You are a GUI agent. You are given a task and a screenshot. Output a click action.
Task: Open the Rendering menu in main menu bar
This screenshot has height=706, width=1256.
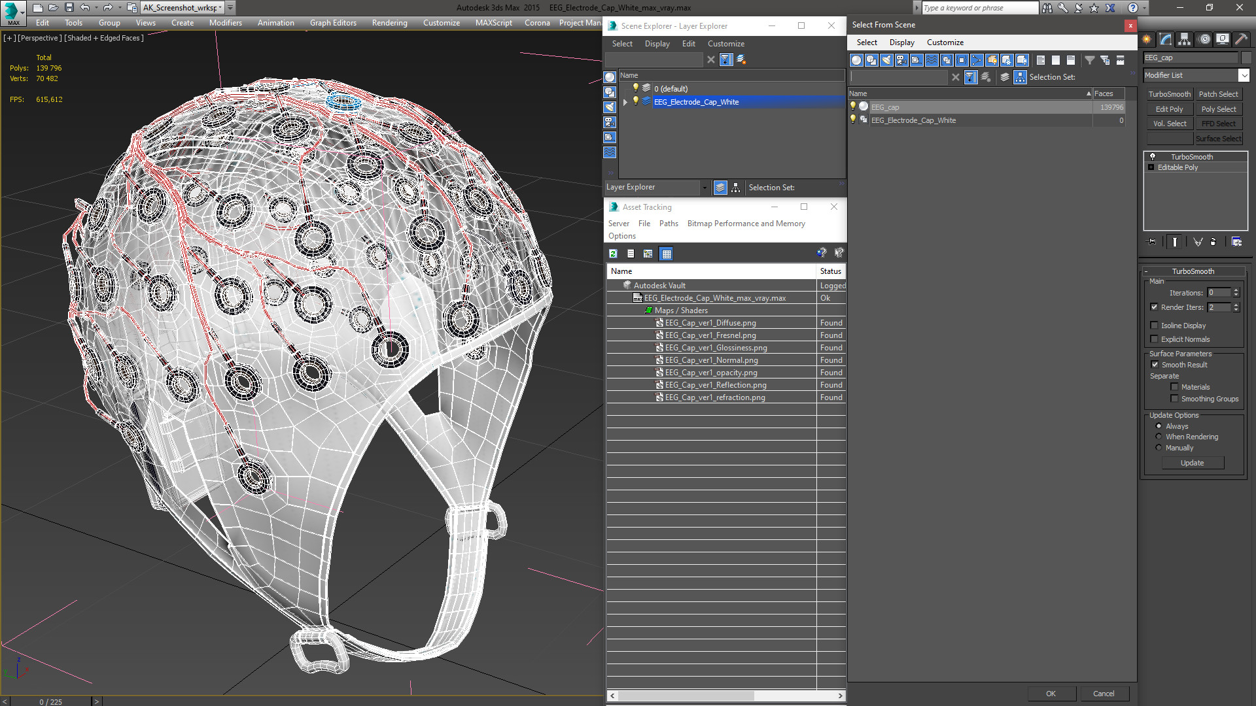tap(389, 23)
